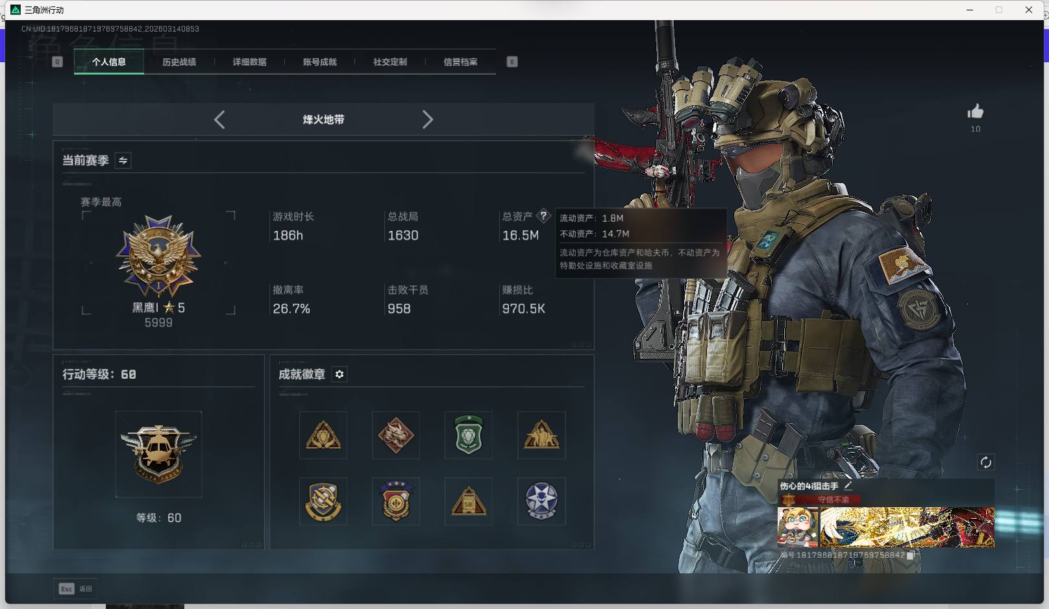The image size is (1049, 609).
Task: Click the 赚损比 value 970.5K
Action: tap(524, 309)
